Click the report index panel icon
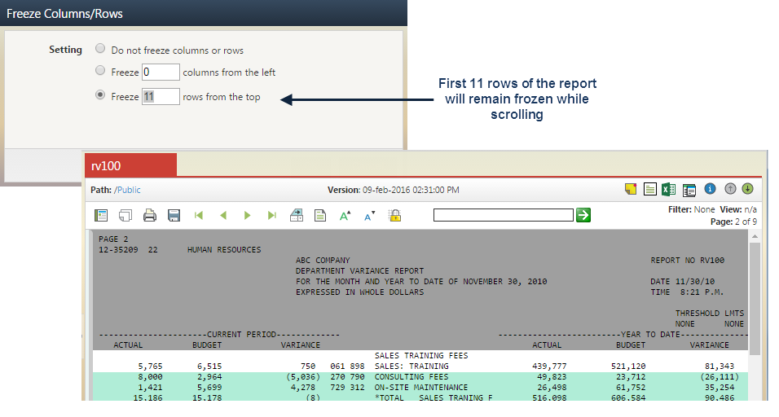Viewport: 779px width, 417px height. 101,215
